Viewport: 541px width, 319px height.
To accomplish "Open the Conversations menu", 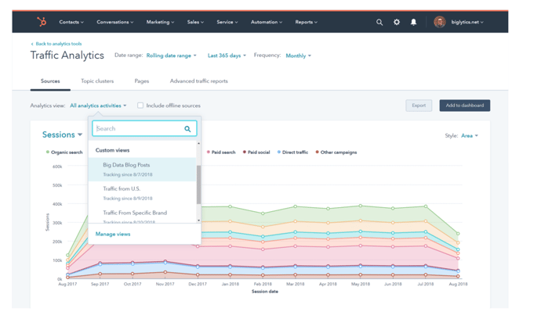I will tap(115, 22).
